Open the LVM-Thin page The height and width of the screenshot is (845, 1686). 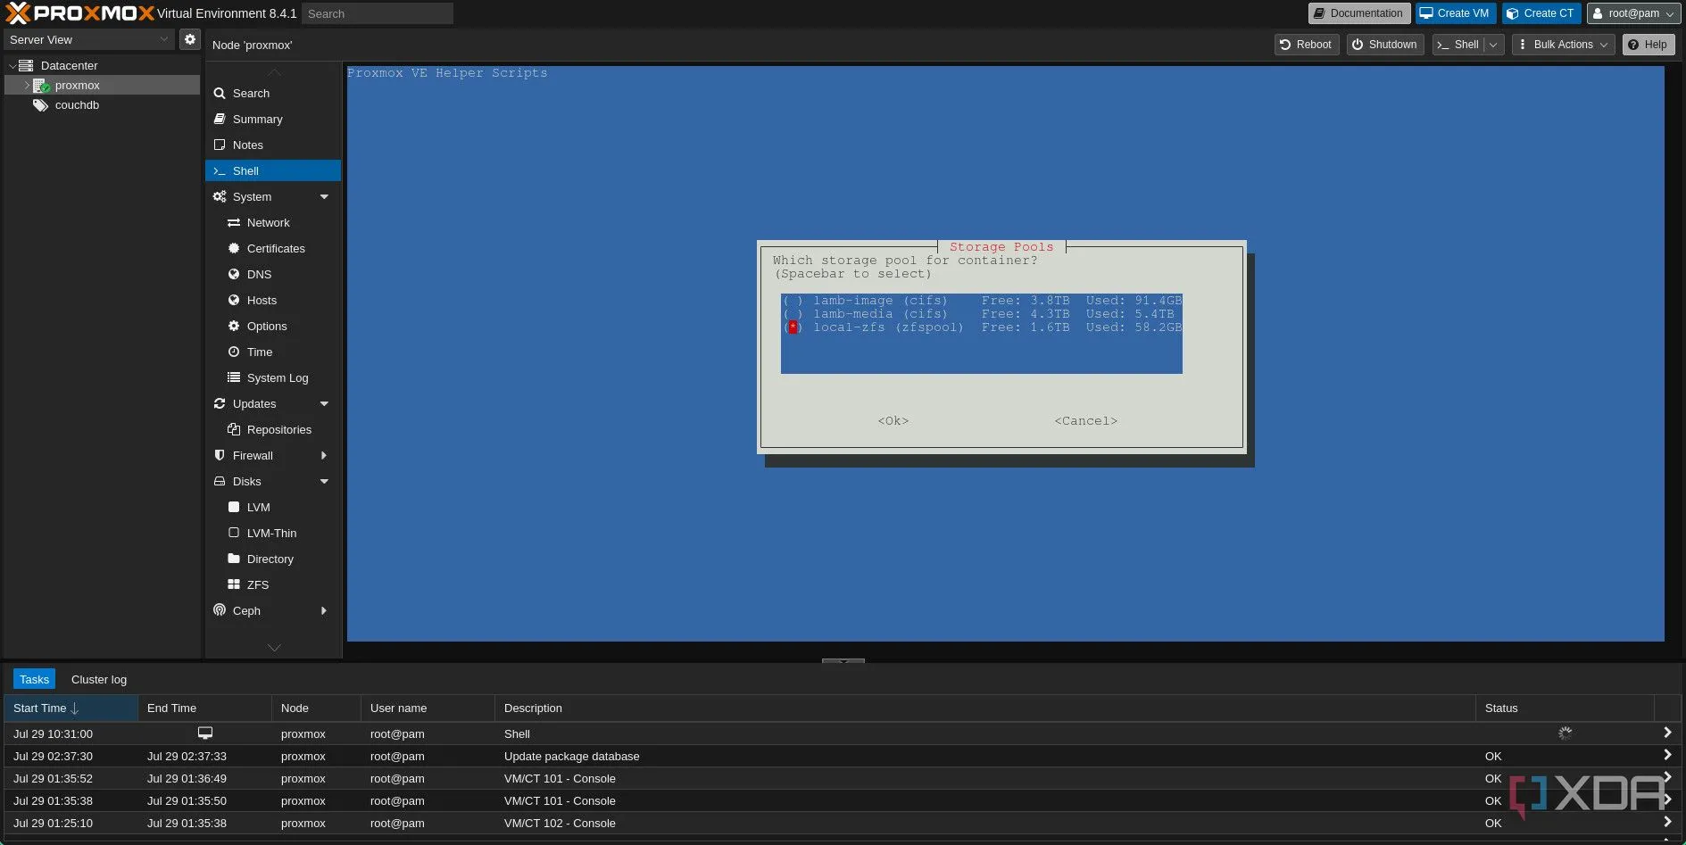tap(271, 534)
